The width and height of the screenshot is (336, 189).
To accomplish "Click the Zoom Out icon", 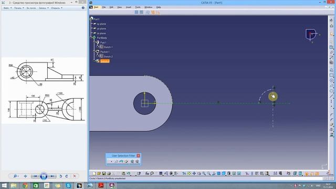I will [209, 174].
